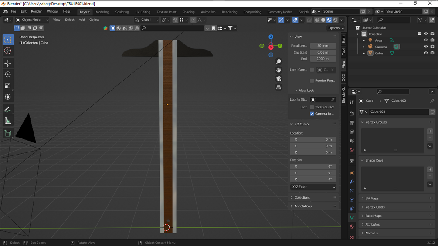Switch to solid viewport shading

[x=323, y=20]
